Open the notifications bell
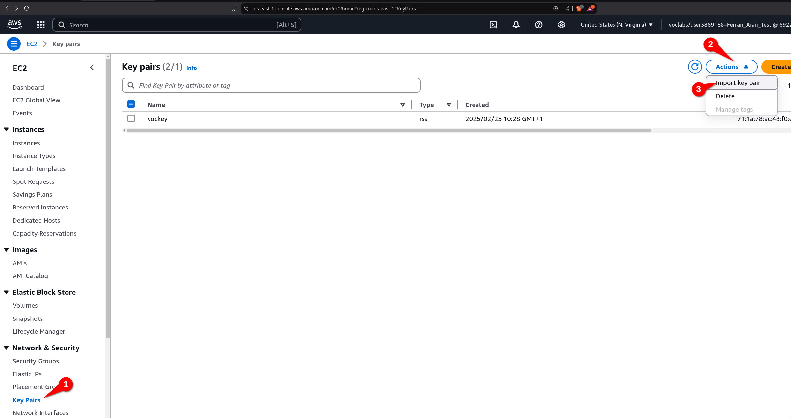Viewport: 791px width, 418px height. [x=516, y=25]
